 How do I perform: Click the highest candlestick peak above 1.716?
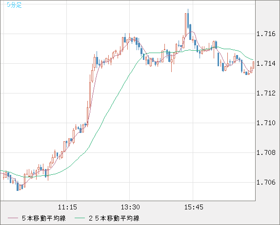tap(188, 19)
